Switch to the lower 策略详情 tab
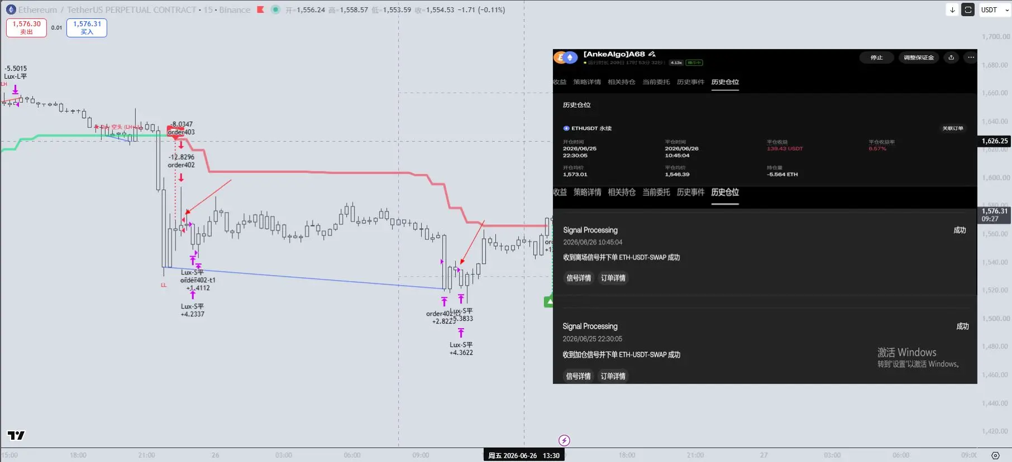This screenshot has width=1012, height=462. click(x=587, y=192)
